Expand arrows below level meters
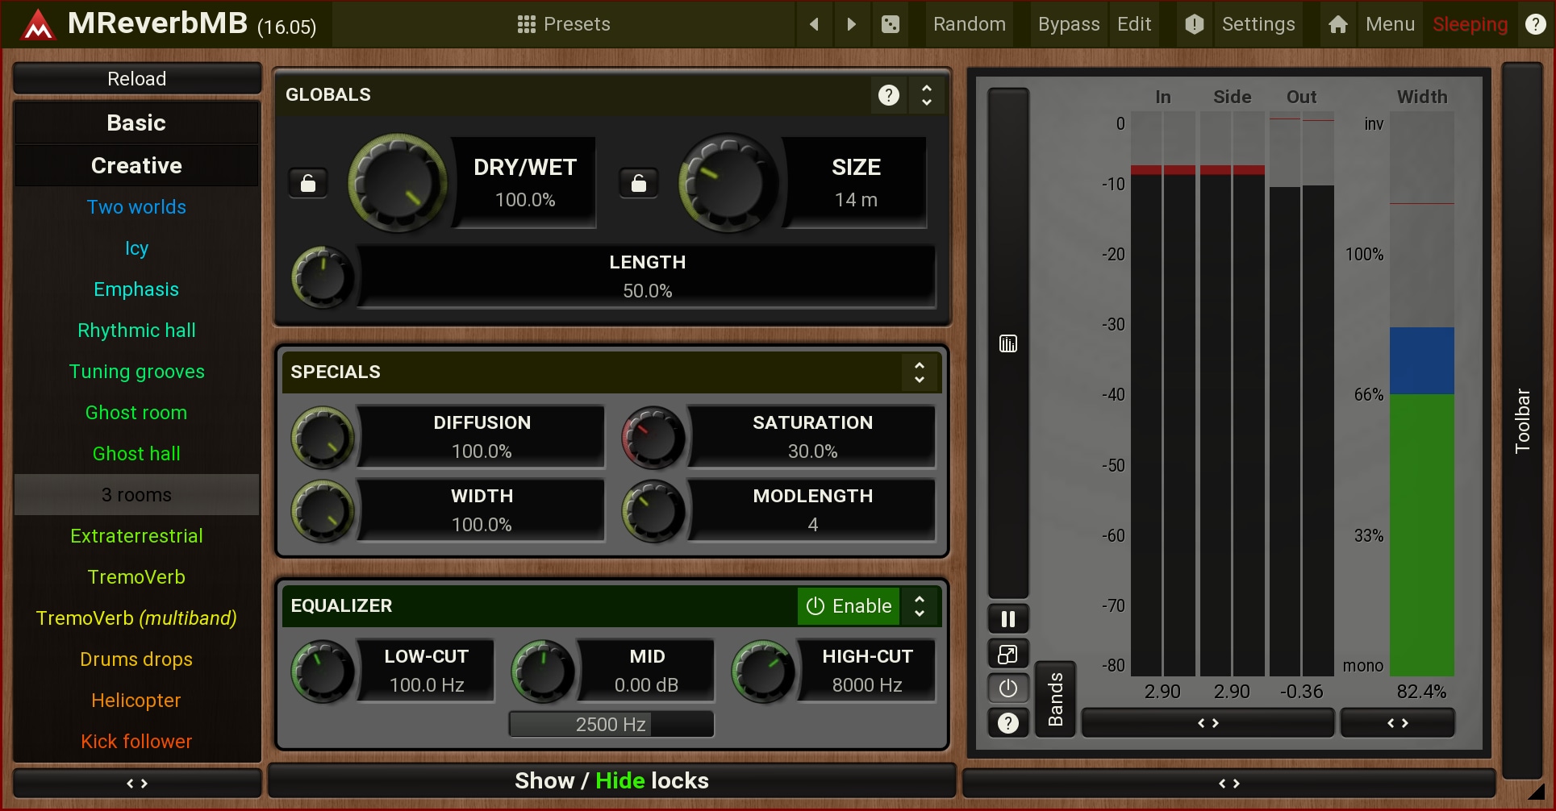The width and height of the screenshot is (1556, 811). tap(1208, 723)
